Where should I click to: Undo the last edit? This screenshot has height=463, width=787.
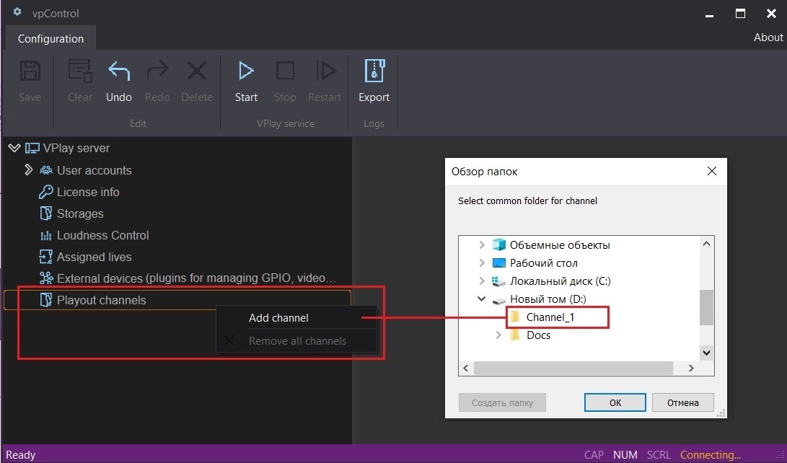tap(119, 71)
